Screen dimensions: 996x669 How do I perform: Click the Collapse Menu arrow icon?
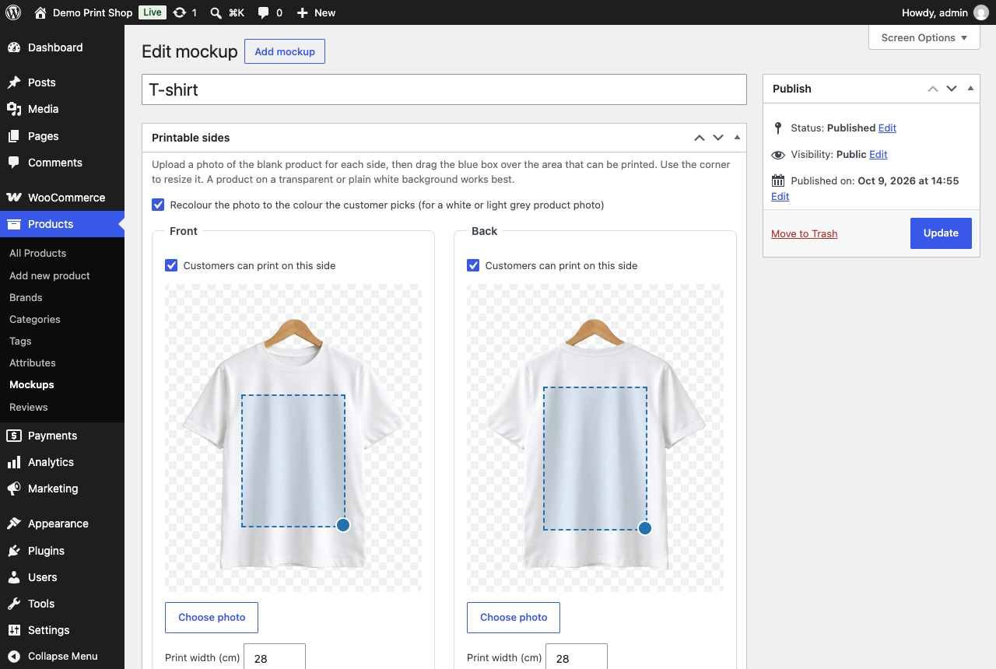coord(14,656)
